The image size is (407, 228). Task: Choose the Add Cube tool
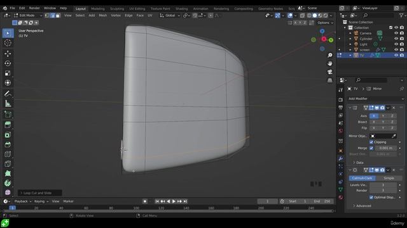[8, 114]
